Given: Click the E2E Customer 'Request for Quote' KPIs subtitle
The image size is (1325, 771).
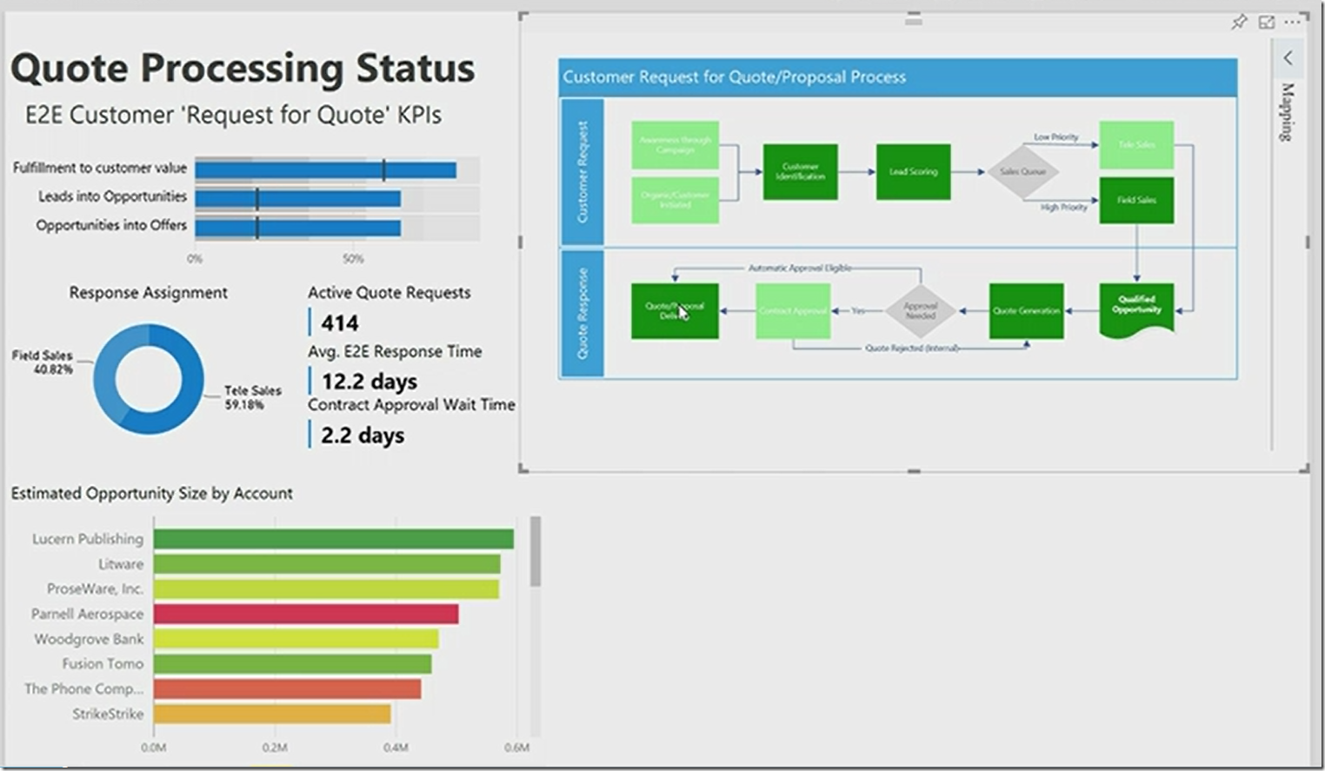Looking at the screenshot, I should pos(233,115).
